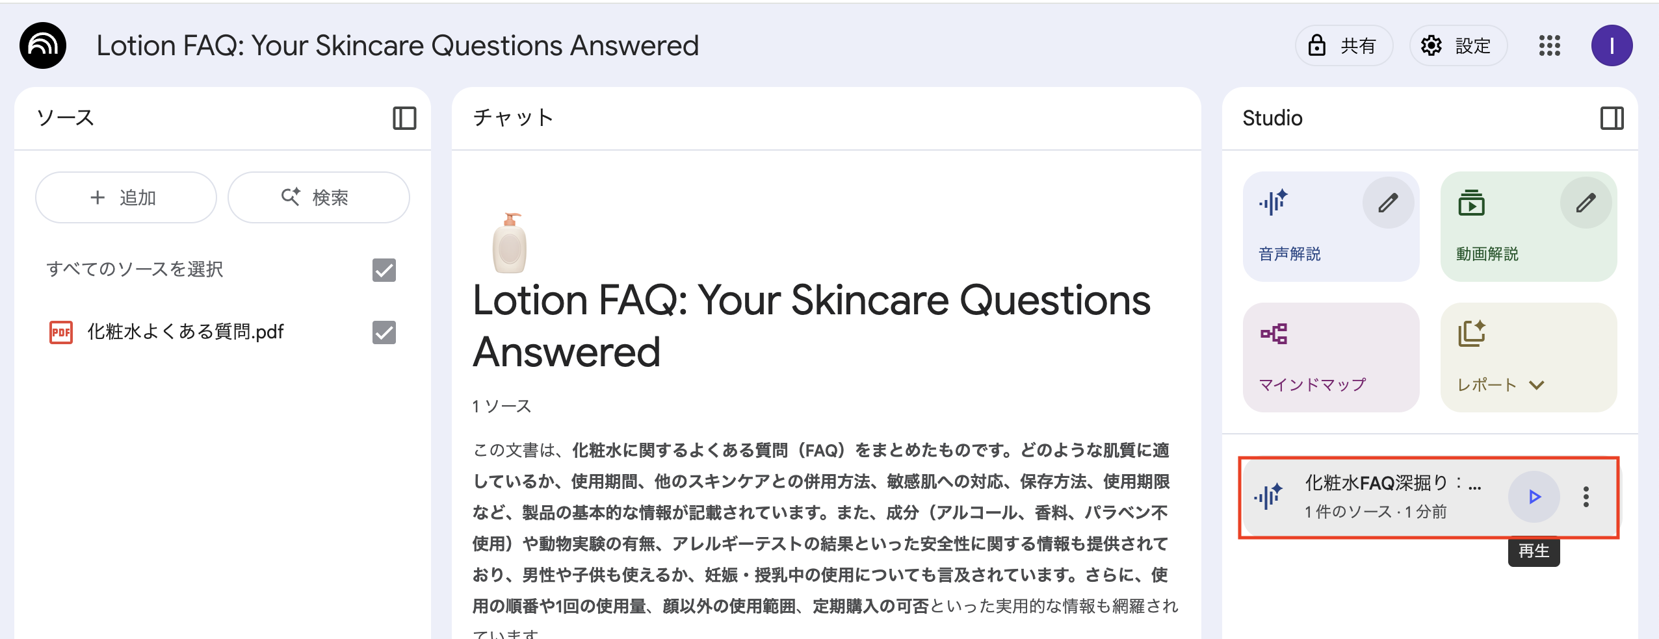Click the 追加 button to add source
The image size is (1659, 639).
pyautogui.click(x=125, y=197)
